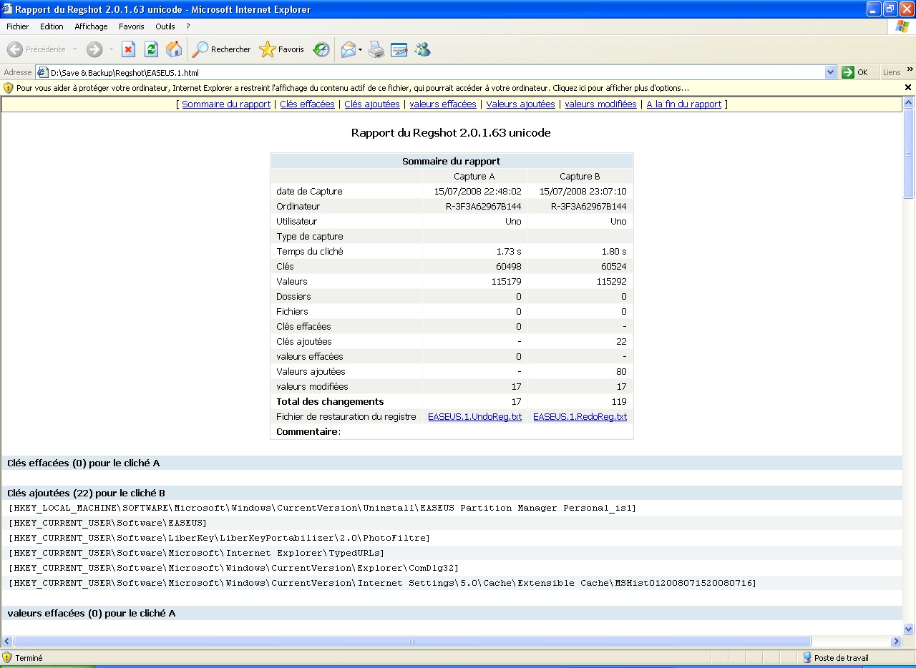Jump to valeurs modifiées link

point(601,104)
